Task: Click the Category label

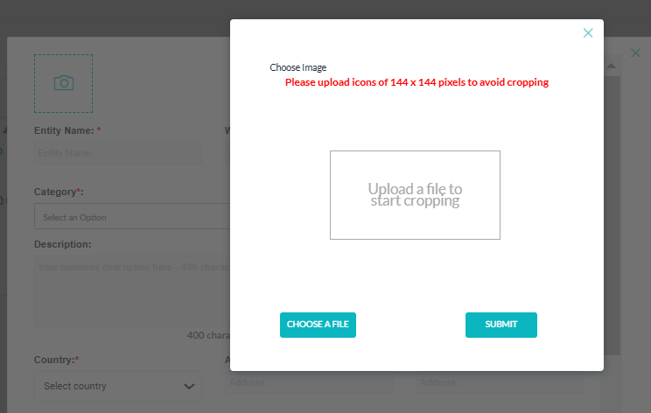Action: click(59, 192)
